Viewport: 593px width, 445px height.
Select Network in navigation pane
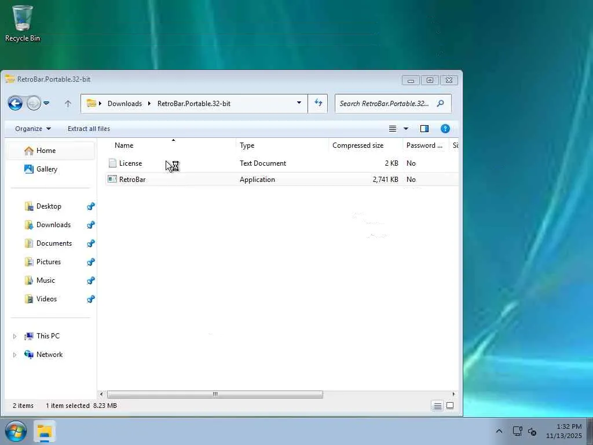(x=49, y=355)
